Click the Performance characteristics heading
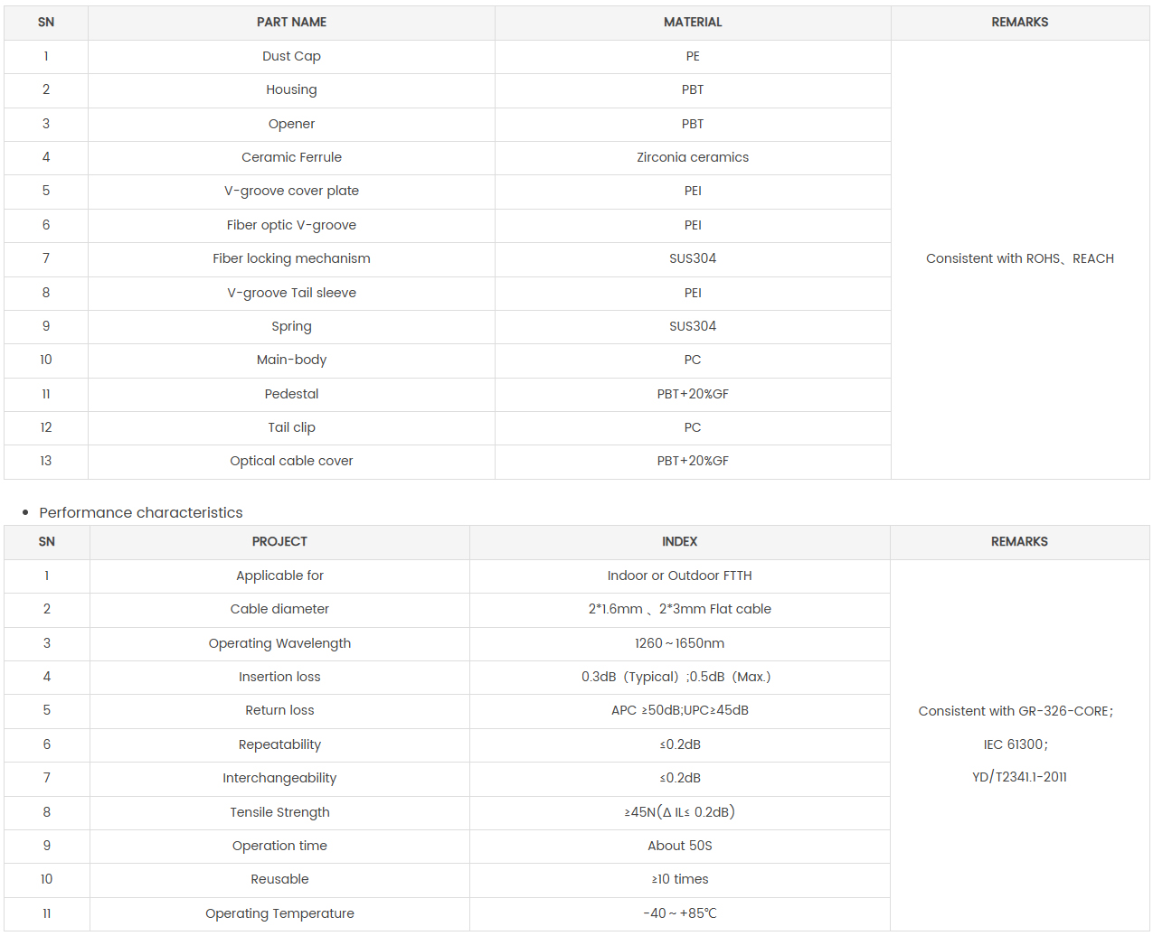Viewport: 1153px width, 936px height. 141,512
